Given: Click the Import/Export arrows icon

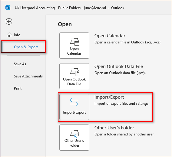Looking at the screenshot, I should 74,102.
